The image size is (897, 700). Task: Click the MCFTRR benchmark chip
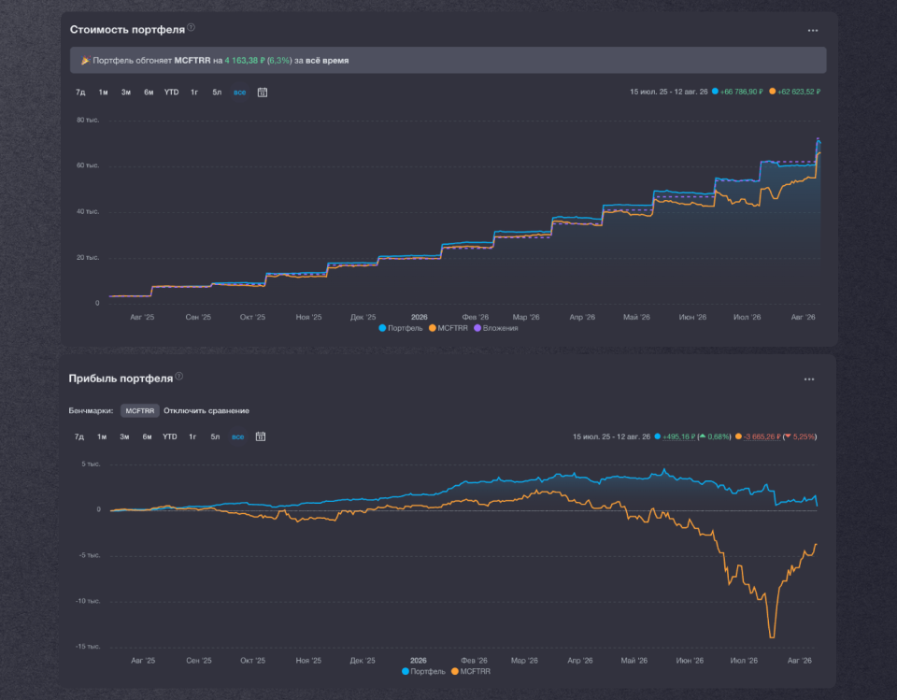click(139, 411)
